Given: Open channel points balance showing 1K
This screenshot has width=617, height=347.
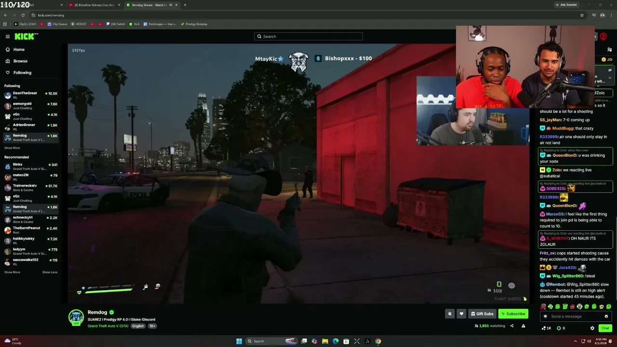Looking at the screenshot, I should (547, 328).
